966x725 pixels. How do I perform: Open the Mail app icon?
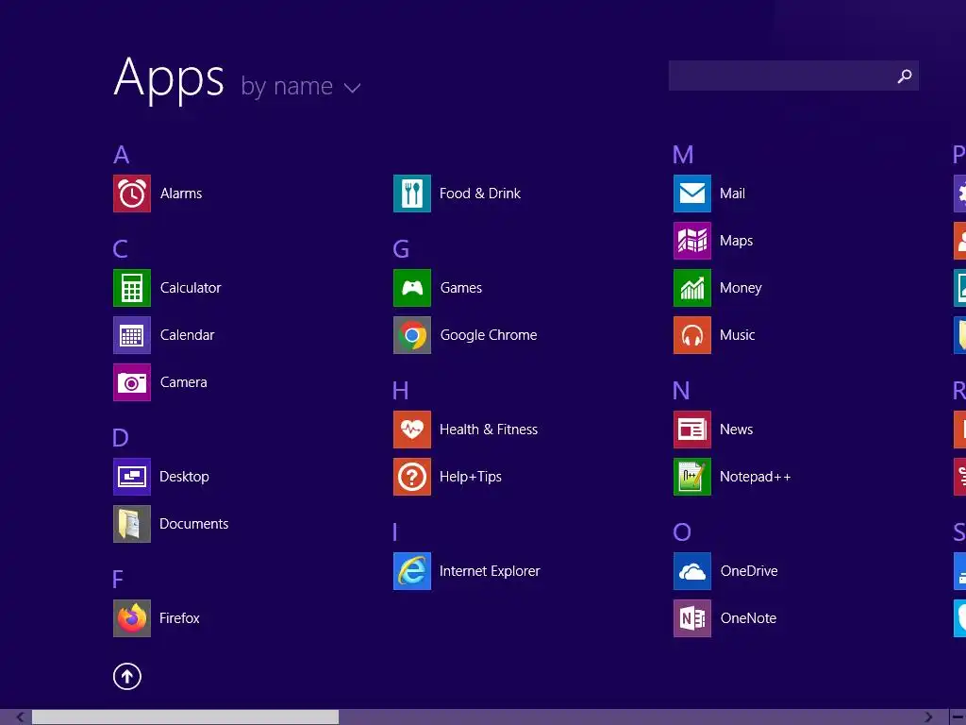click(692, 194)
